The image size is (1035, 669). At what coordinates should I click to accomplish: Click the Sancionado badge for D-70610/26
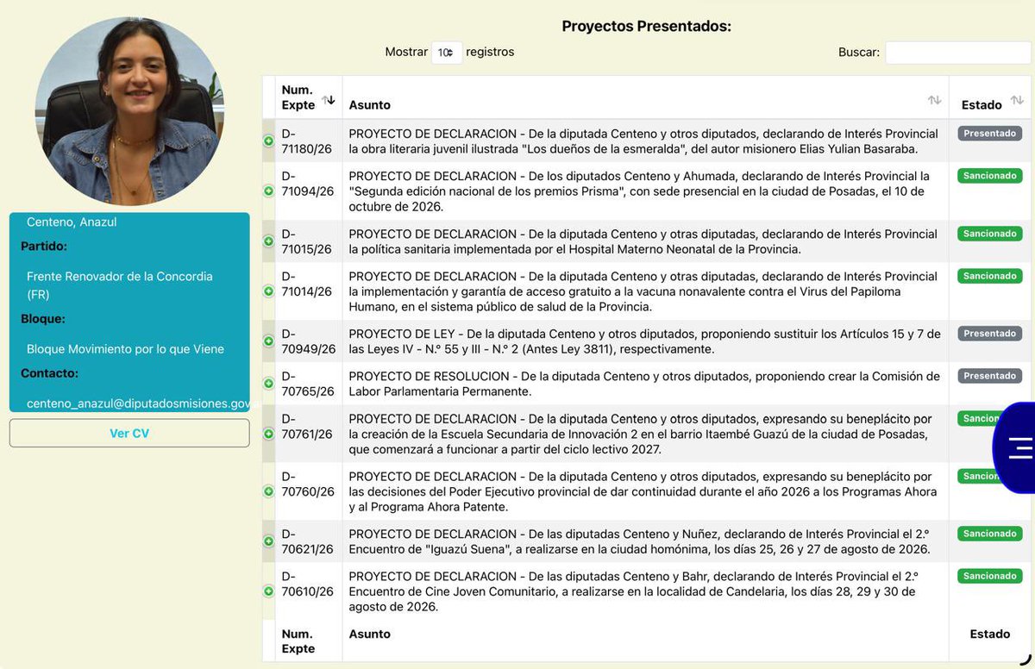point(990,576)
